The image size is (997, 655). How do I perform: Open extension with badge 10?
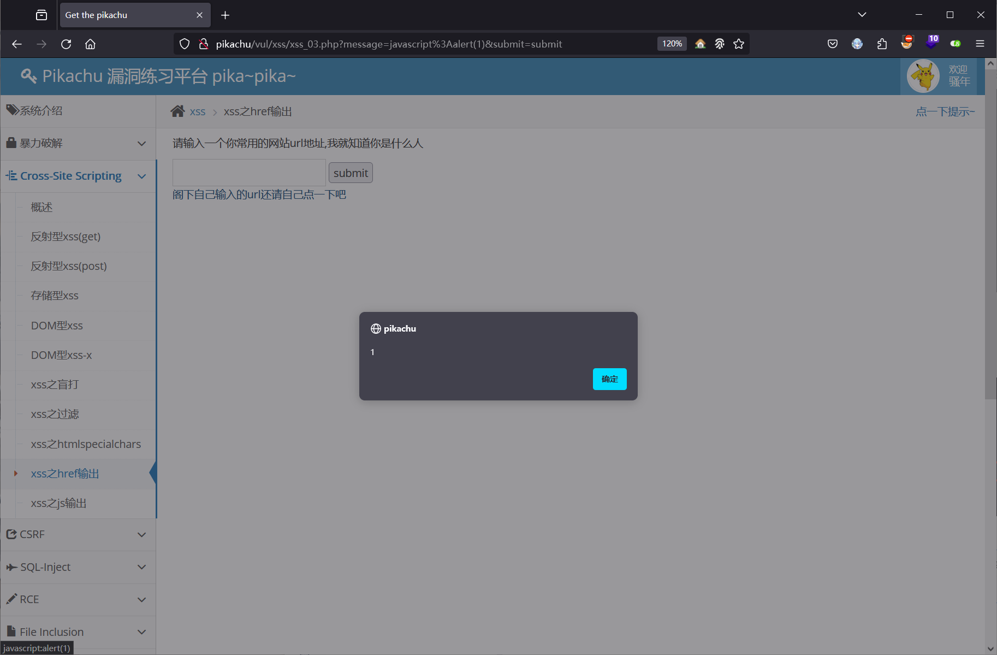click(x=932, y=42)
